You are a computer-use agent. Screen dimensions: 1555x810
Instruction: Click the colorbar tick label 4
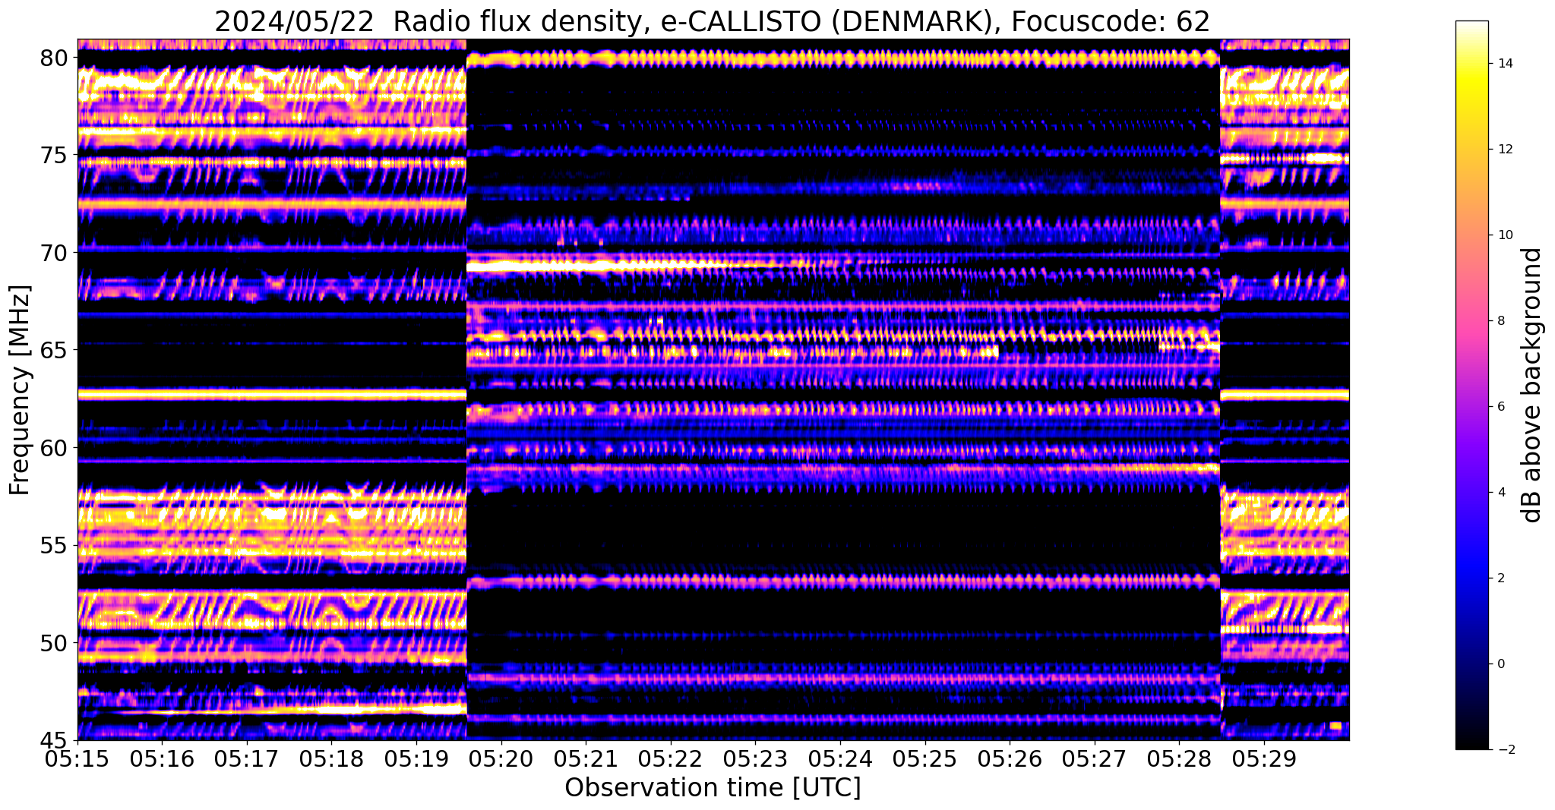(x=1500, y=493)
